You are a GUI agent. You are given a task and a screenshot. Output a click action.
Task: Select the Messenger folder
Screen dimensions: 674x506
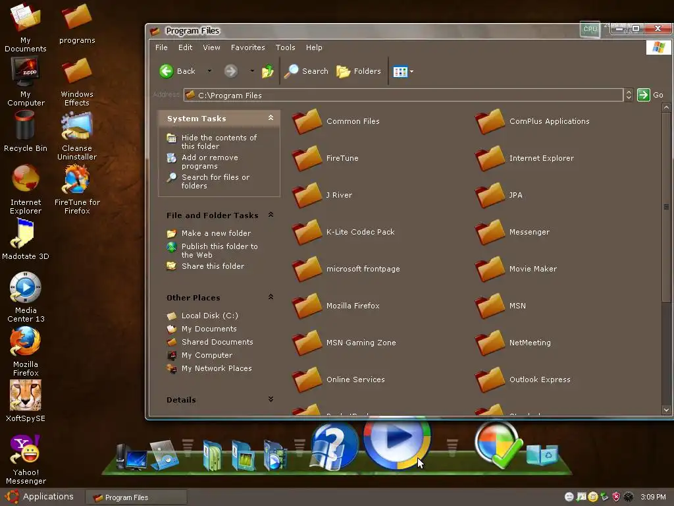(512, 232)
